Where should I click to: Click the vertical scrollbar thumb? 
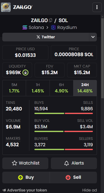click(102, 58)
